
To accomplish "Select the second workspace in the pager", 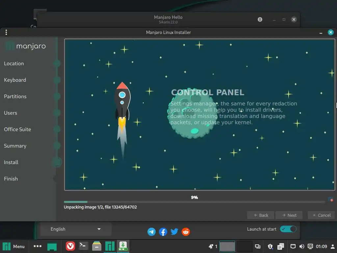I will 245,246.
